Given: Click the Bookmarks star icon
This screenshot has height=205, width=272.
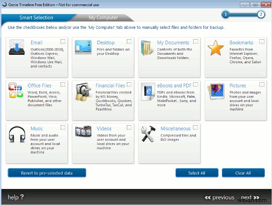Looking at the screenshot, I should [216, 48].
